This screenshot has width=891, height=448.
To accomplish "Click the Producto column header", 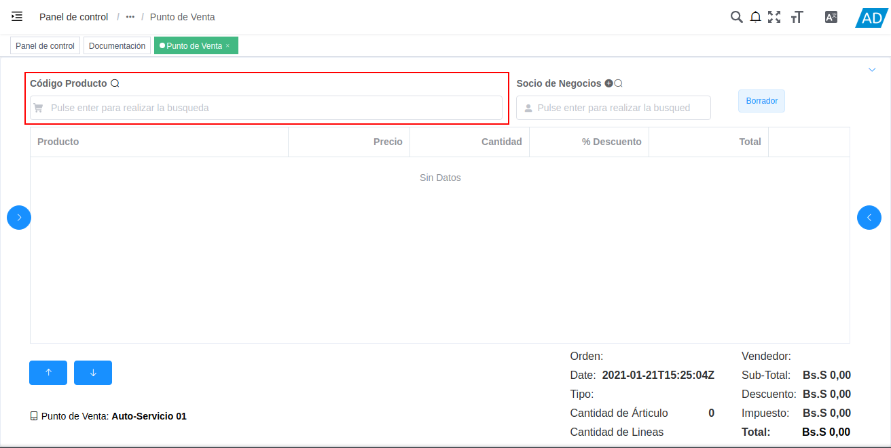I will pos(159,142).
